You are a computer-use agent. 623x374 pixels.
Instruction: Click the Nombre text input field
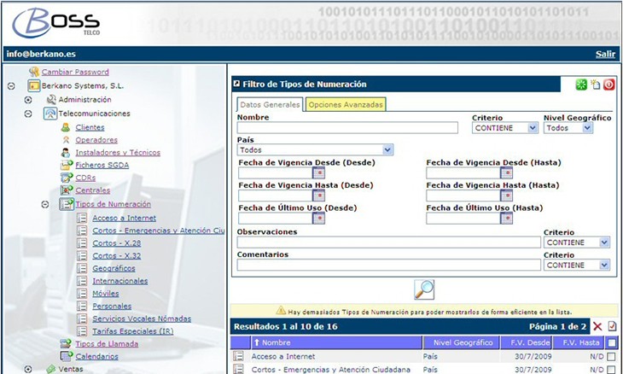tap(347, 127)
